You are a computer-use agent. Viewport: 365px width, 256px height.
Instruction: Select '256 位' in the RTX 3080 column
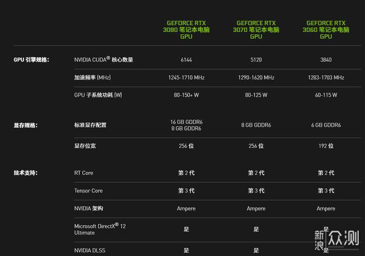pos(186,146)
